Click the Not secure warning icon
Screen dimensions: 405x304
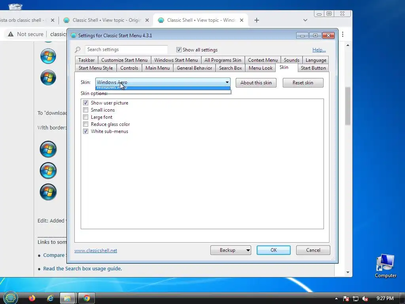[x=11, y=34]
